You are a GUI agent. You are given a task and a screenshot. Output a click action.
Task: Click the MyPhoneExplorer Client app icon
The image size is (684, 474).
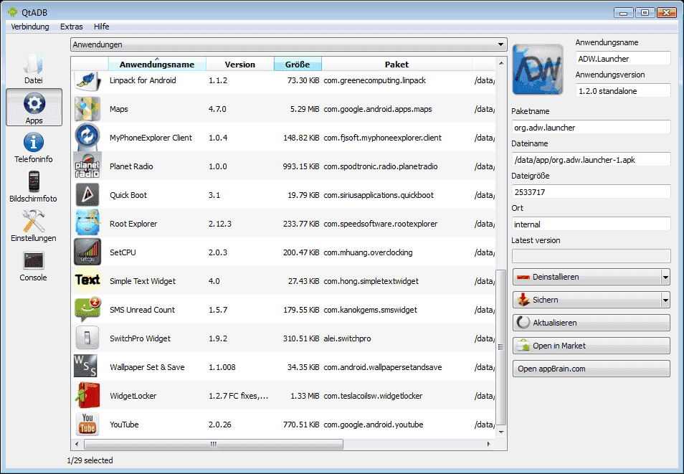tap(87, 138)
